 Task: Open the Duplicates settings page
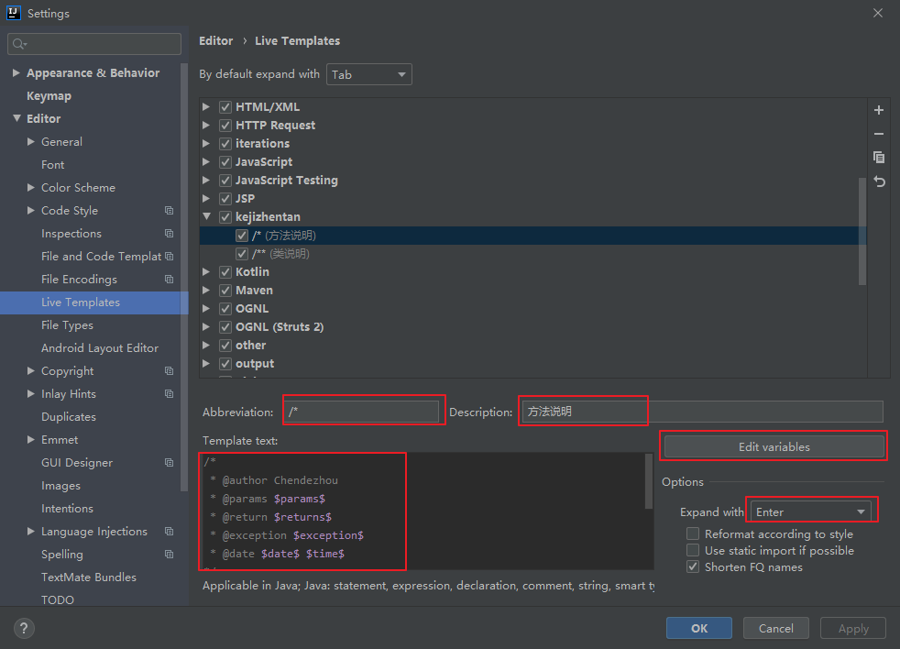pos(69,417)
